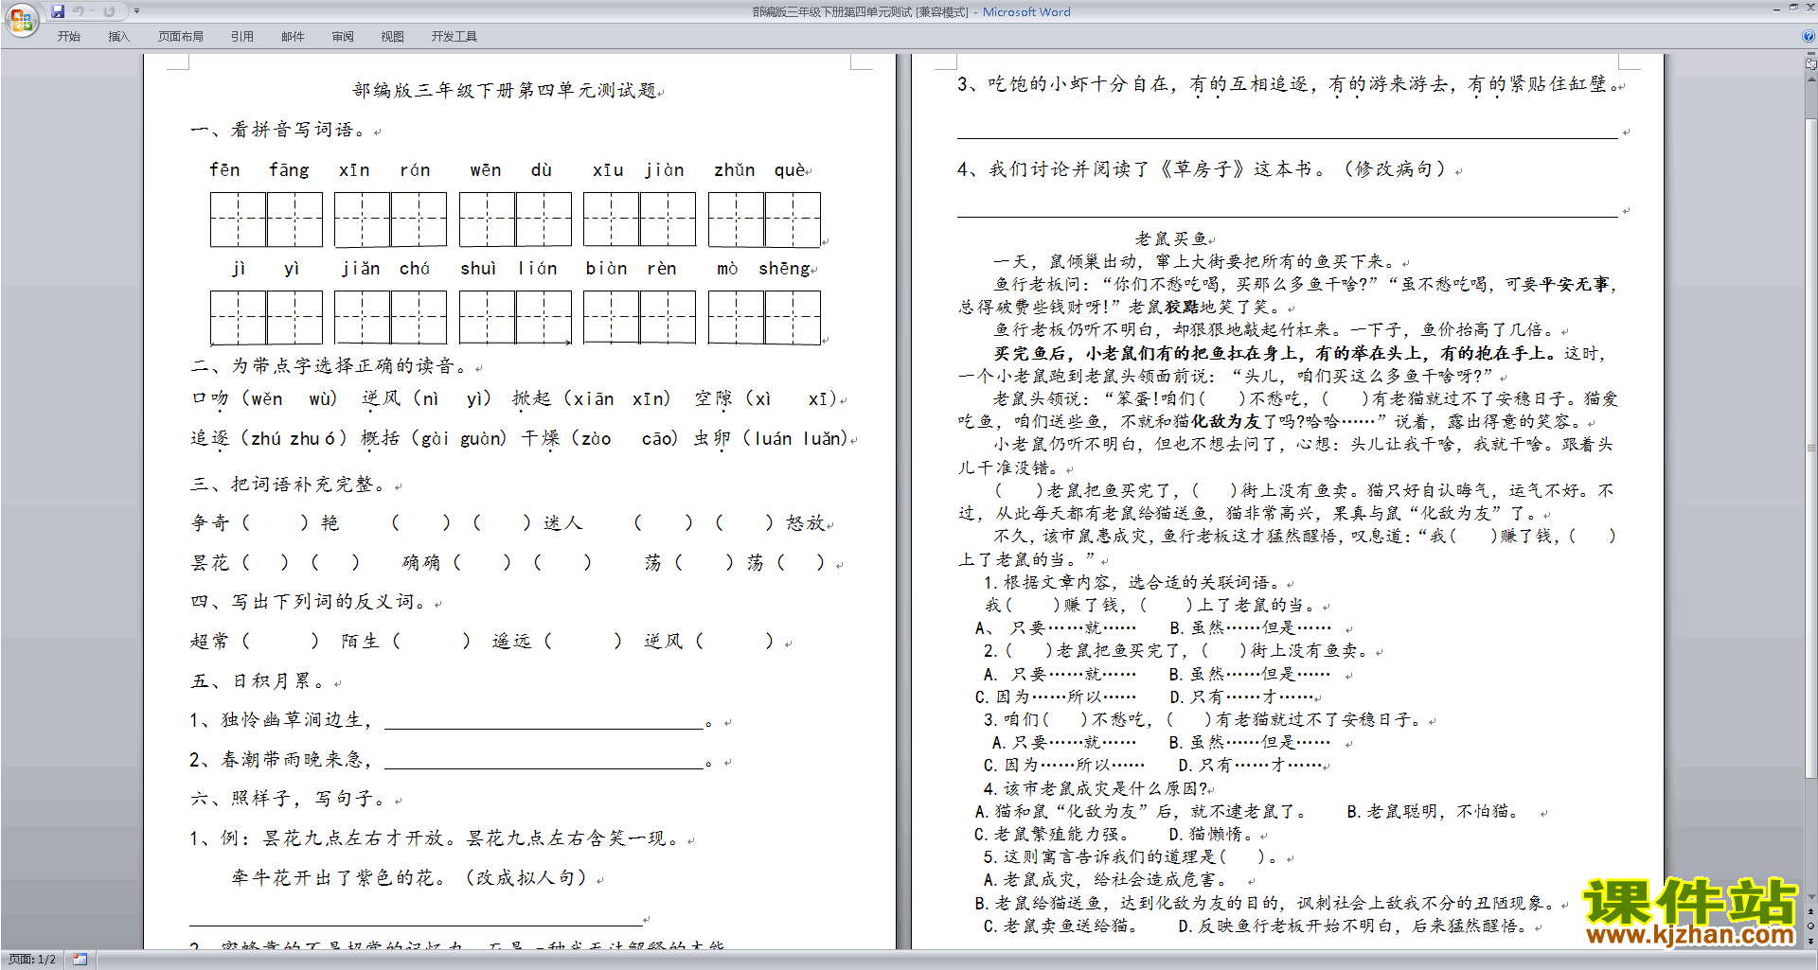Image resolution: width=1818 pixels, height=970 pixels.
Task: Click answer option A.老鼠成灾，给社会造成危害
Action: [x=1105, y=880]
